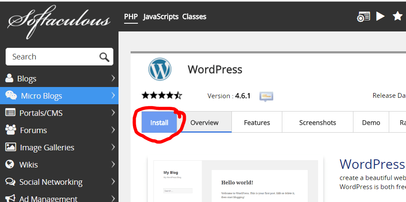Expand the Micro Blogs chevron
The width and height of the screenshot is (406, 202).
(113, 96)
